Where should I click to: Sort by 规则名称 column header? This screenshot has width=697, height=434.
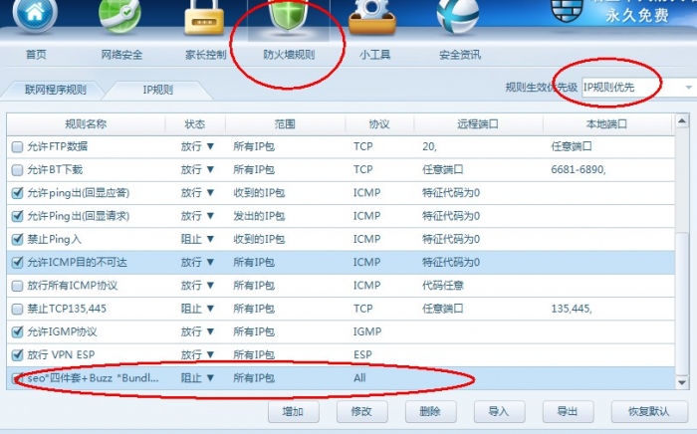tap(86, 124)
